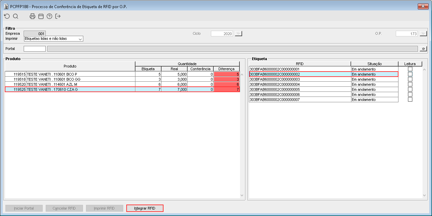Select RFID 303BFAB6000002C000000001
Viewport: 432px width, 216px height.
pyautogui.click(x=300, y=69)
